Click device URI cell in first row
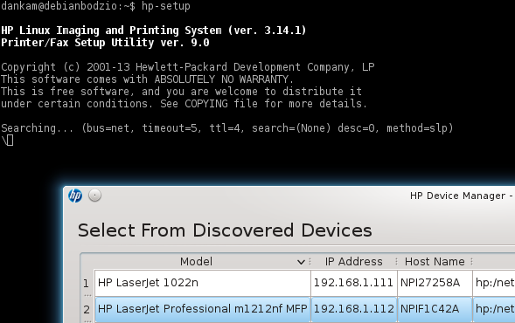Viewport: 515px width, 323px height. pos(494,283)
